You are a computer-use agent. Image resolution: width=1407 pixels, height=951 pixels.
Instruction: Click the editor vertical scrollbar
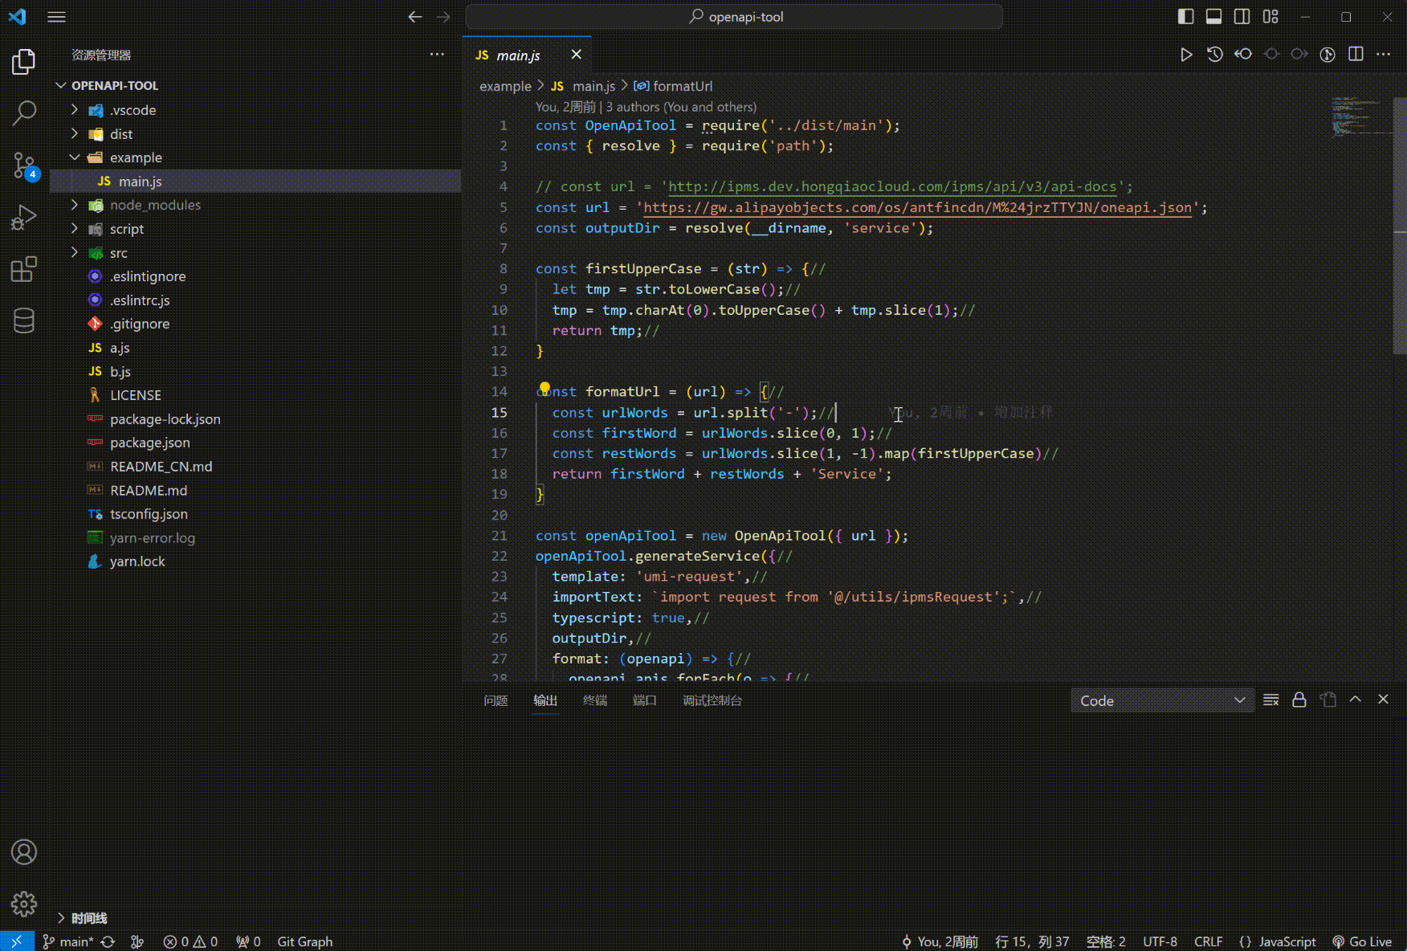click(1400, 226)
